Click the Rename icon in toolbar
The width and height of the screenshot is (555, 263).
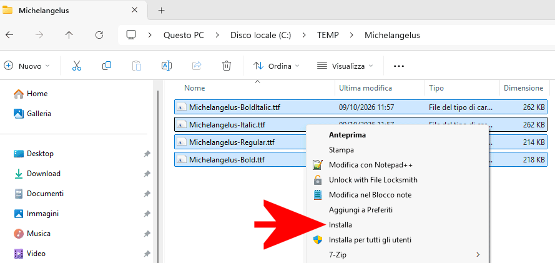coord(167,66)
